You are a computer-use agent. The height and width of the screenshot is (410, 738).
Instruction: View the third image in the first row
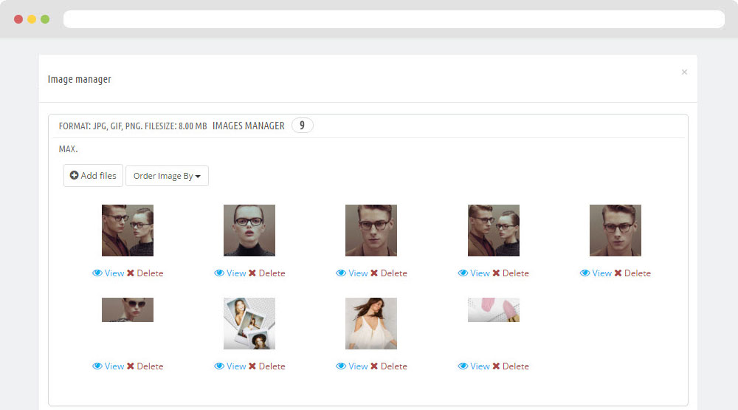(352, 273)
